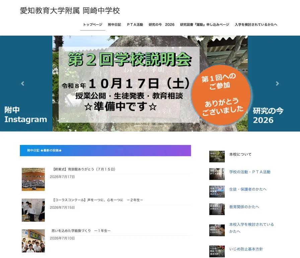300x258 pixels.
Task: Open 入学を検討されているかたへ navigation item
Action: (x=256, y=24)
